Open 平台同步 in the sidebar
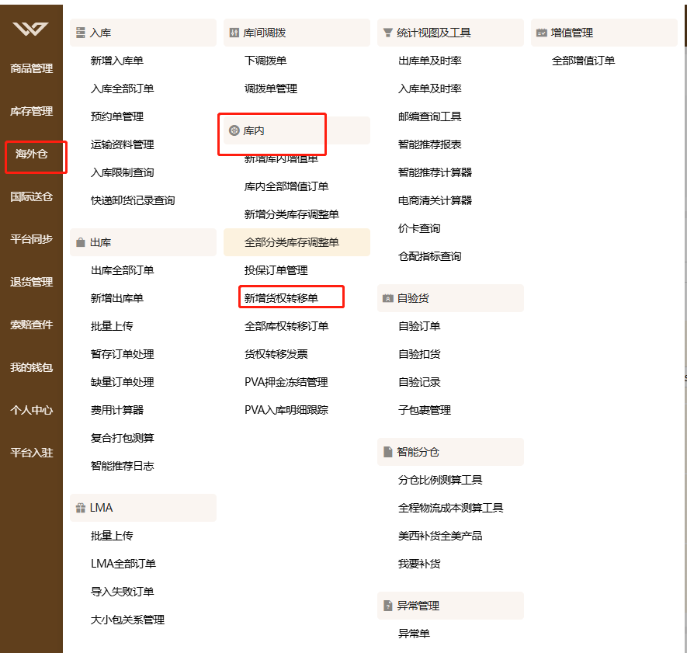Viewport: 687px width, 653px height. [x=32, y=239]
